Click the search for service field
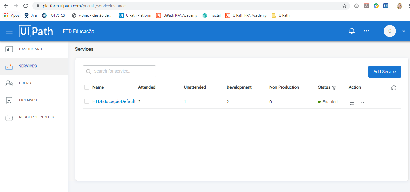Screen dimensions: 410x192 tap(119, 71)
